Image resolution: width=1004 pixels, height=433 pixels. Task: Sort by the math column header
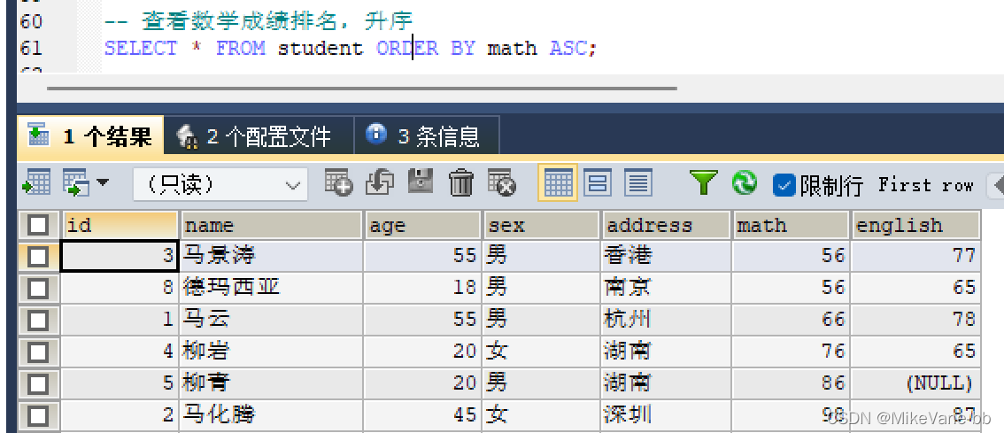pyautogui.click(x=791, y=225)
